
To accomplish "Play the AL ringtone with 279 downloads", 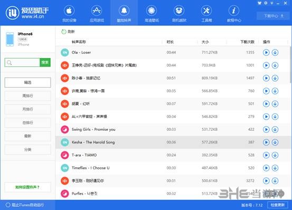I will [266, 117].
